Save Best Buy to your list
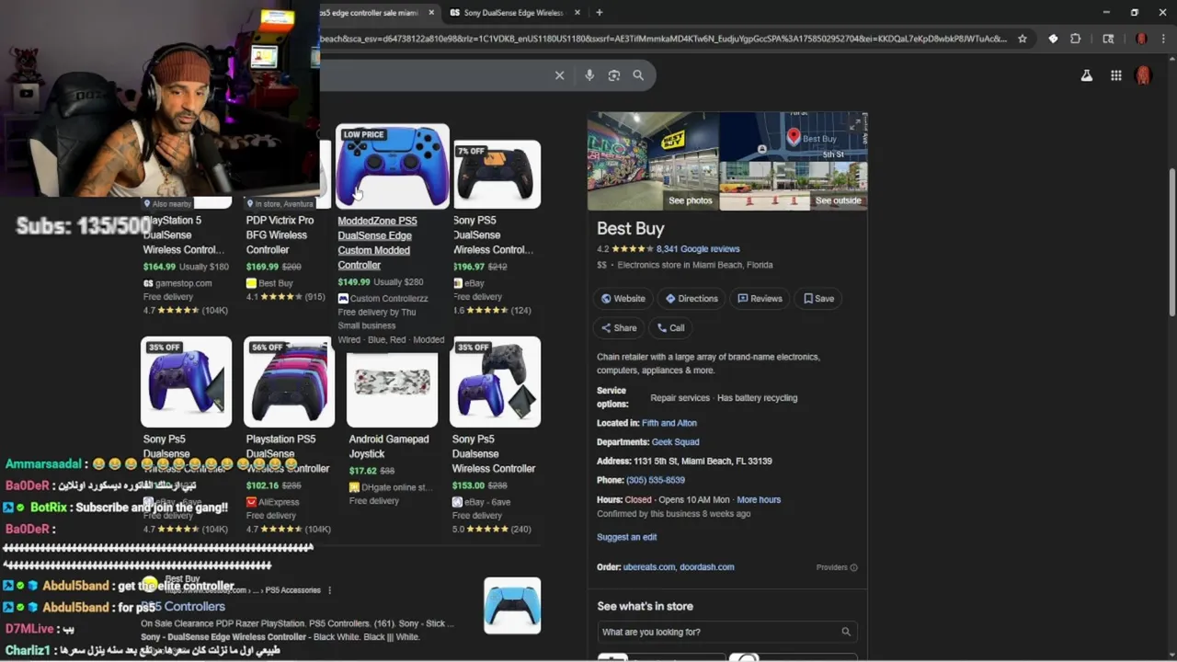This screenshot has width=1177, height=662. tap(818, 299)
